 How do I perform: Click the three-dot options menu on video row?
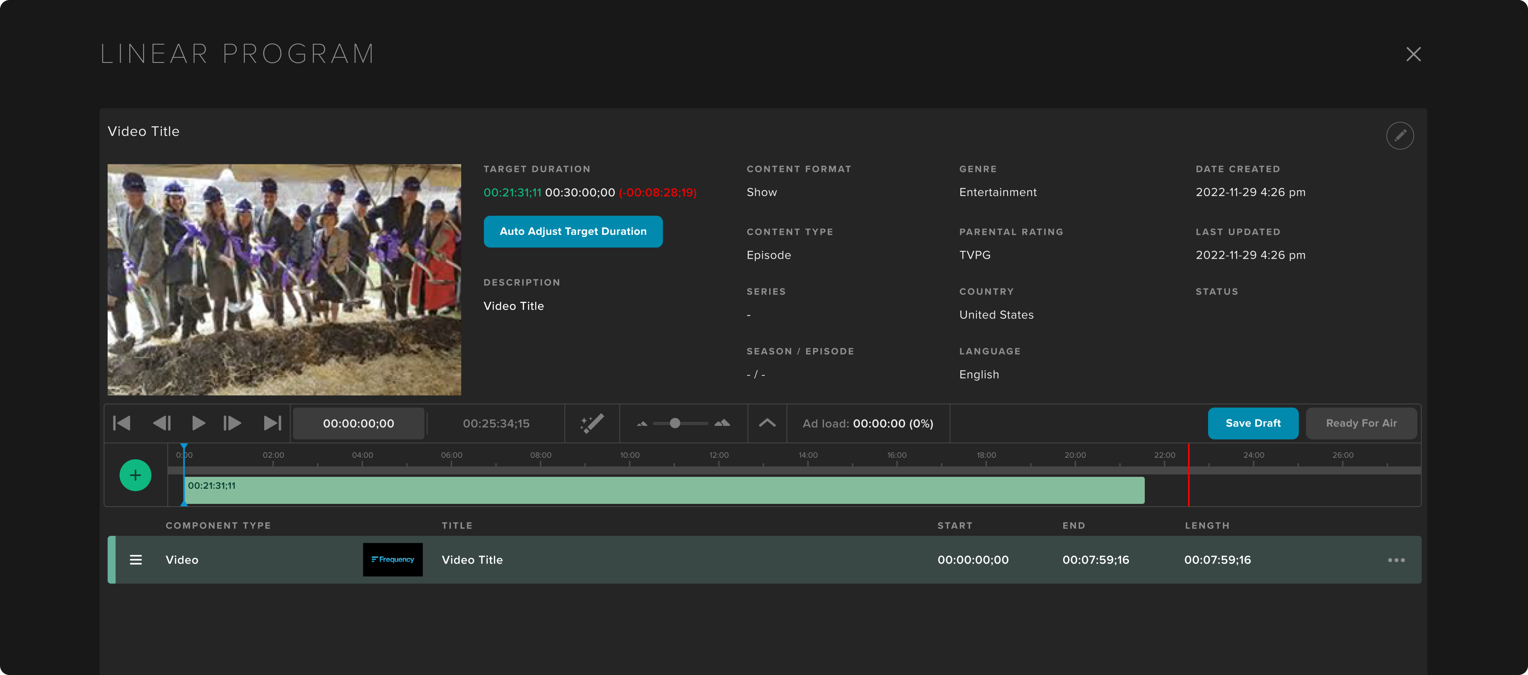point(1396,560)
